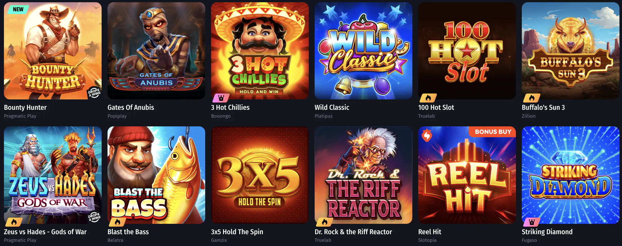Click the flame badge on Blast the Bass
This screenshot has width=622, height=246.
pos(117,222)
